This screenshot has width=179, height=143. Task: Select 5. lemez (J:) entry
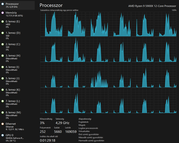[x=17, y=81]
